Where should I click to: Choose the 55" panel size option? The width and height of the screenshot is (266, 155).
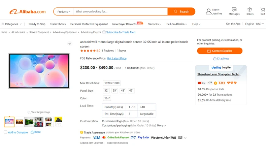(x=115, y=91)
